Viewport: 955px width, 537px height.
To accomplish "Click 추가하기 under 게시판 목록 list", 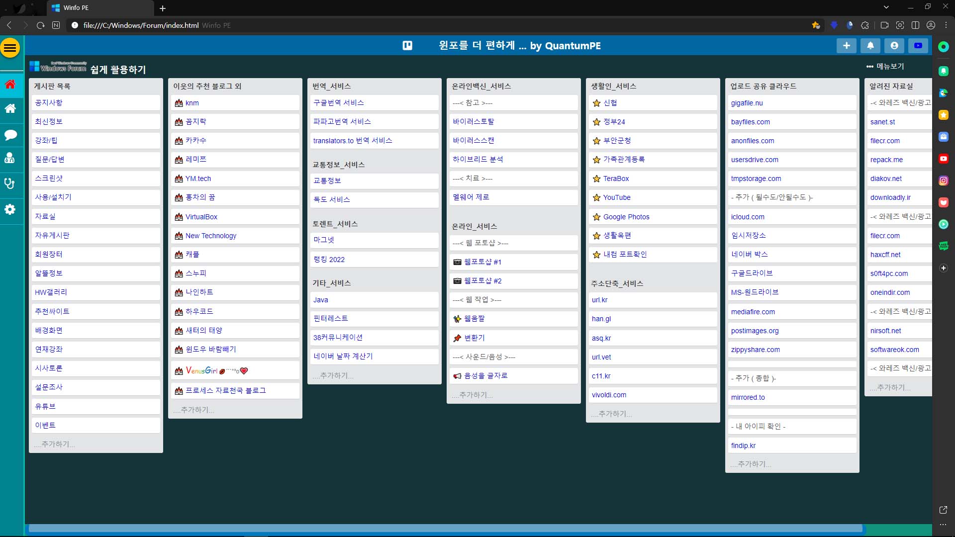I will click(55, 444).
